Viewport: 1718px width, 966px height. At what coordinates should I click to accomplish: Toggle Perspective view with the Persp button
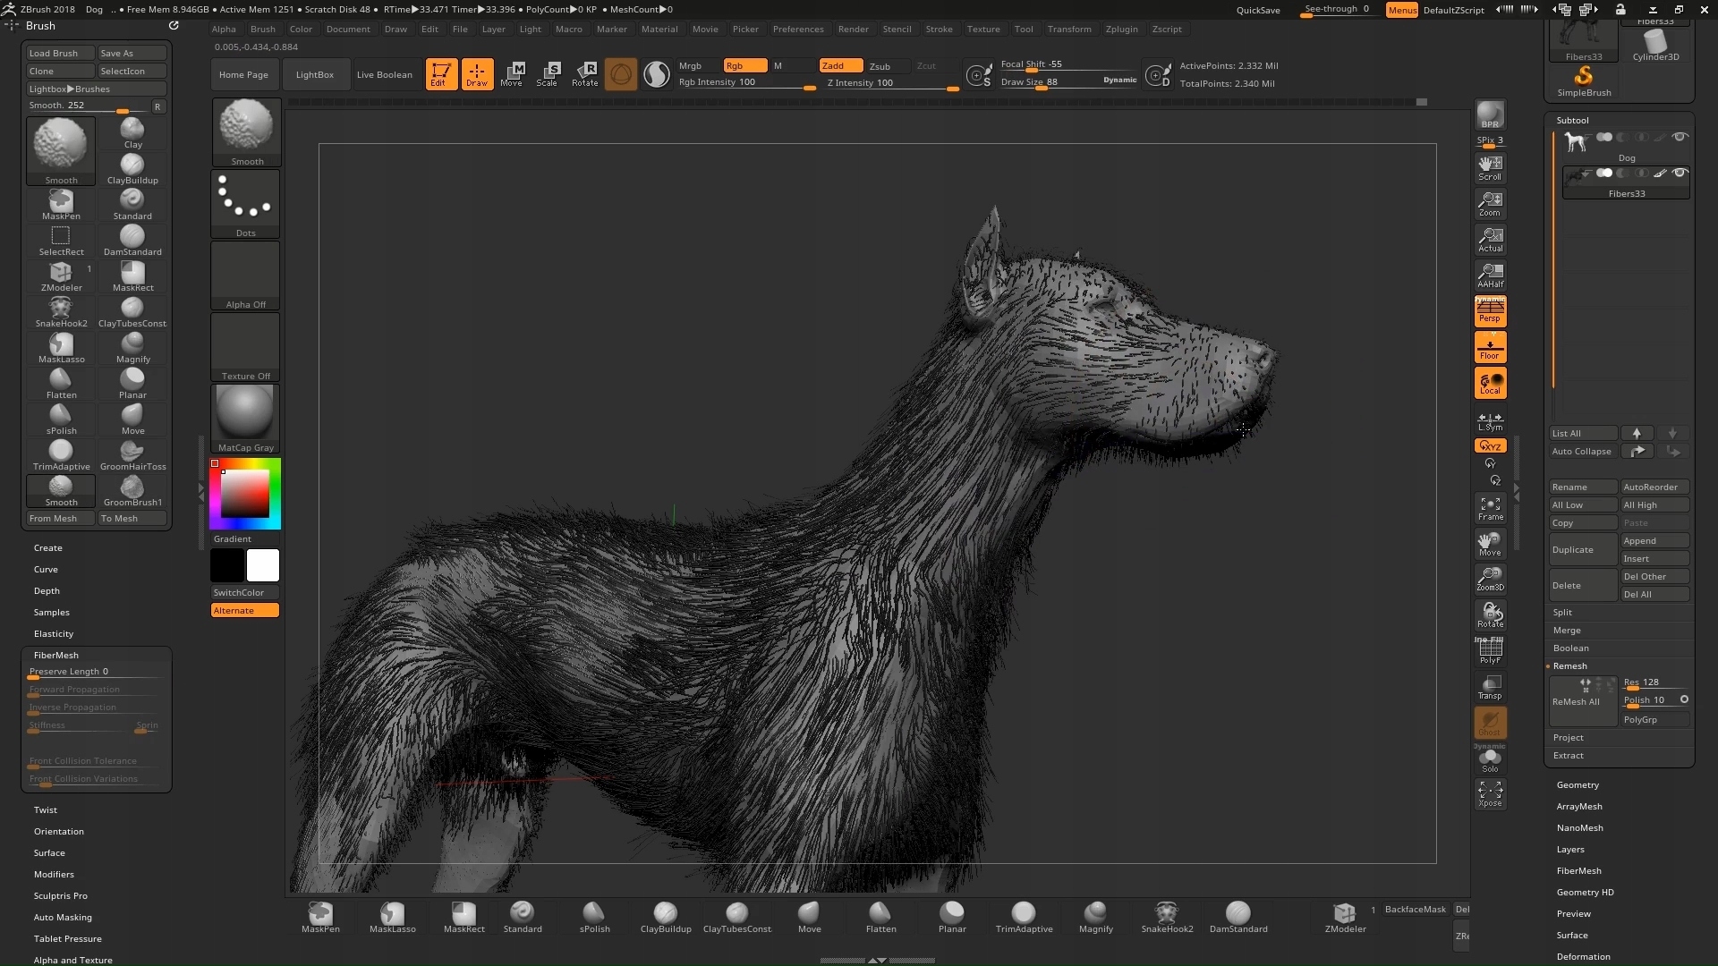pos(1490,311)
